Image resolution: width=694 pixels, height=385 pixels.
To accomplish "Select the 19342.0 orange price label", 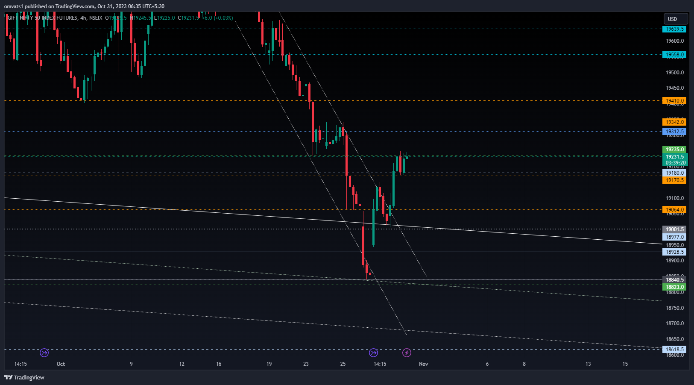I will [x=674, y=122].
